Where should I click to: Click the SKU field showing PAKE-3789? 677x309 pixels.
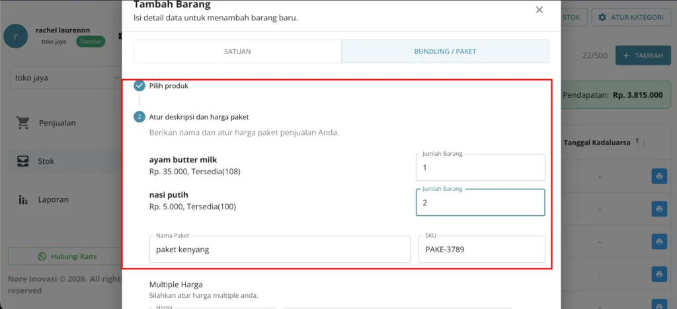(x=482, y=249)
